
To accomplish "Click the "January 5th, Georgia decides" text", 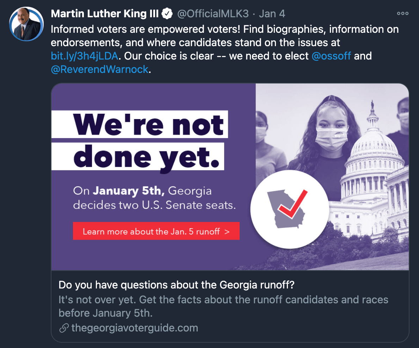I will 154,198.
